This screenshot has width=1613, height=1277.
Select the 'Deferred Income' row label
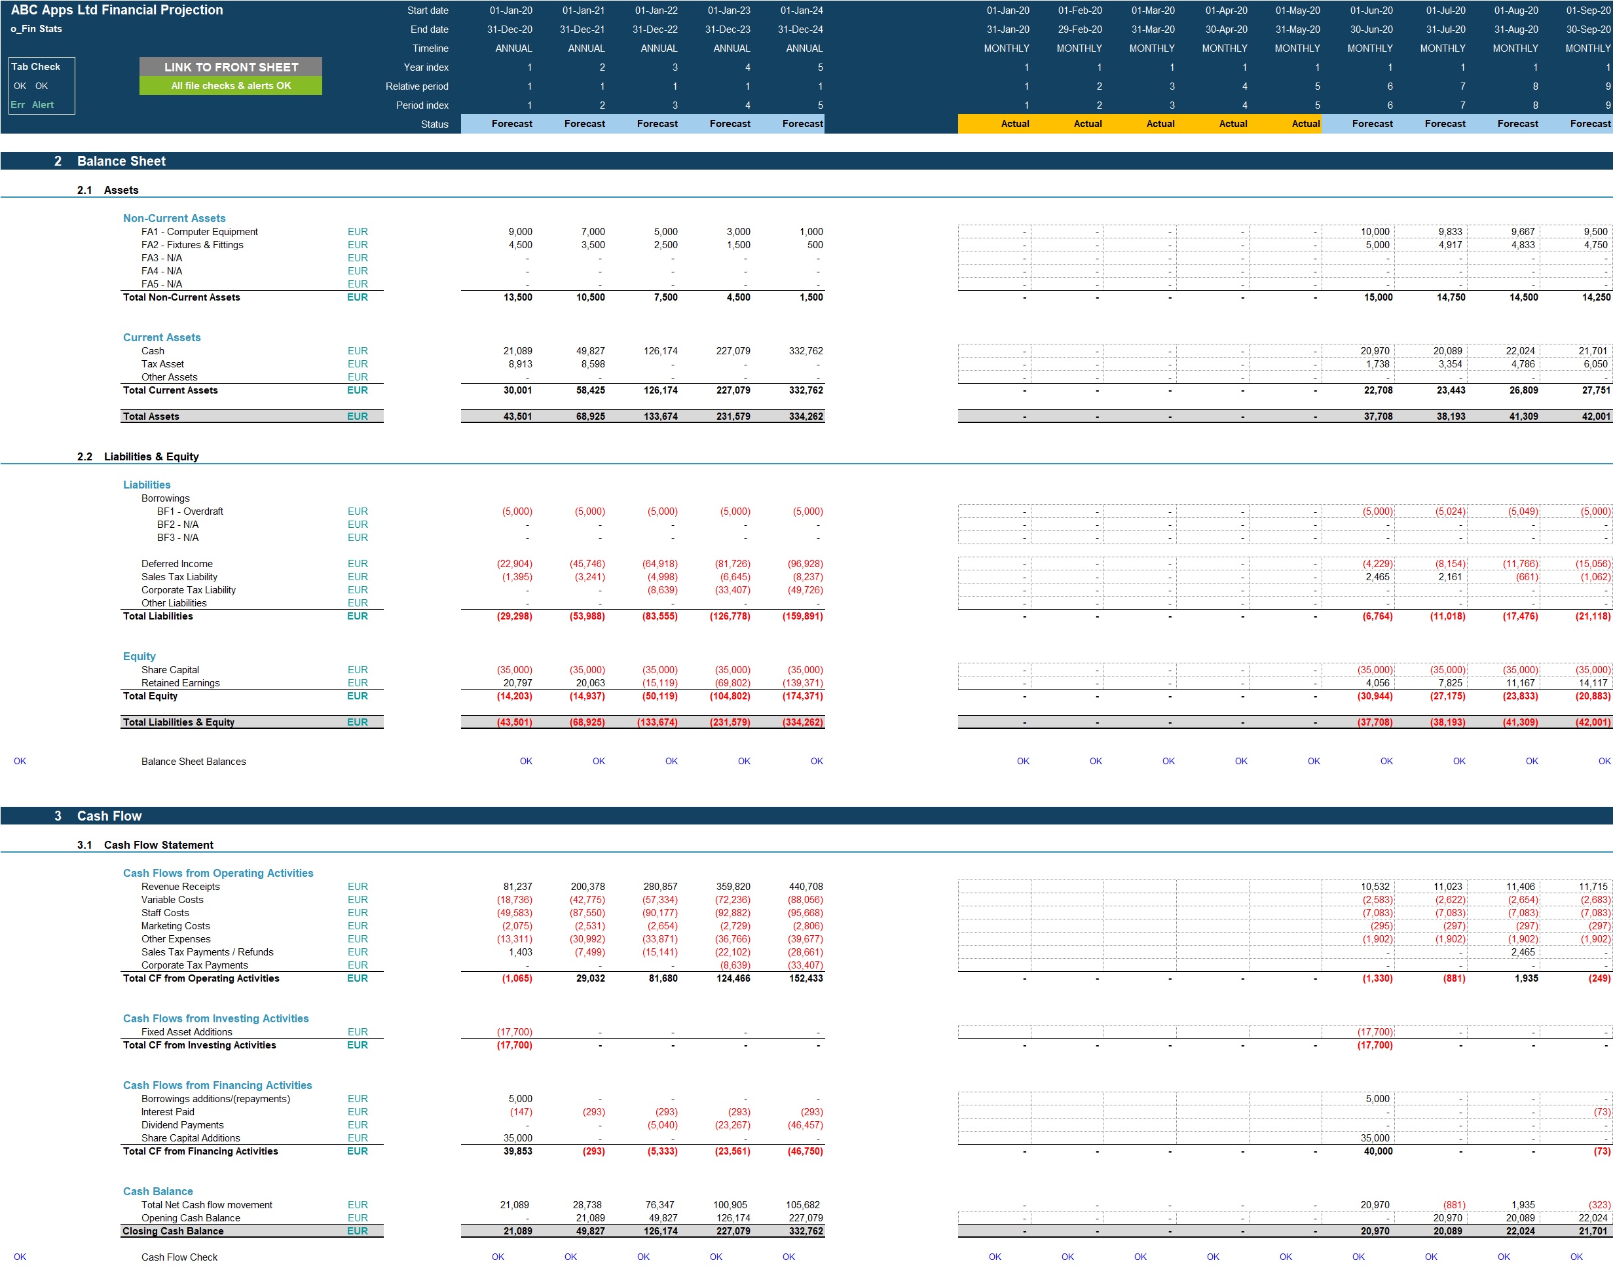176,564
